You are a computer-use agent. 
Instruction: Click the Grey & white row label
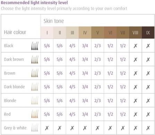(x=15, y=128)
